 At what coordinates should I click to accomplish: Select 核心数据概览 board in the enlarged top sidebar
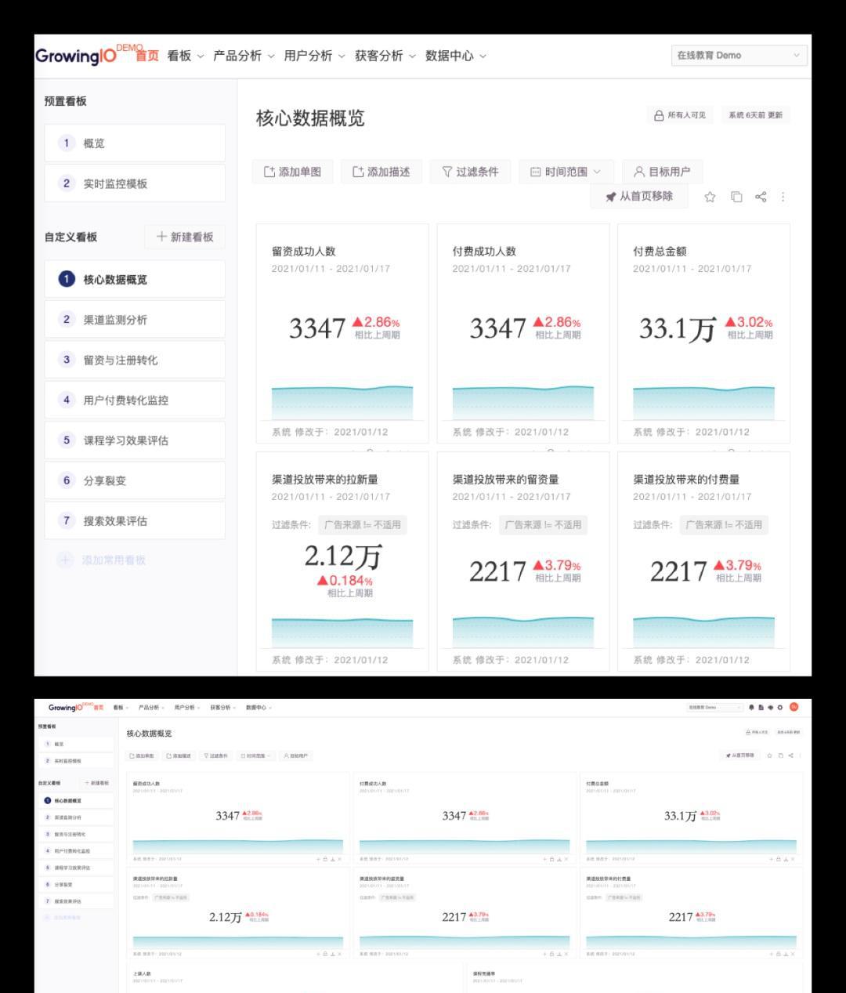point(135,279)
